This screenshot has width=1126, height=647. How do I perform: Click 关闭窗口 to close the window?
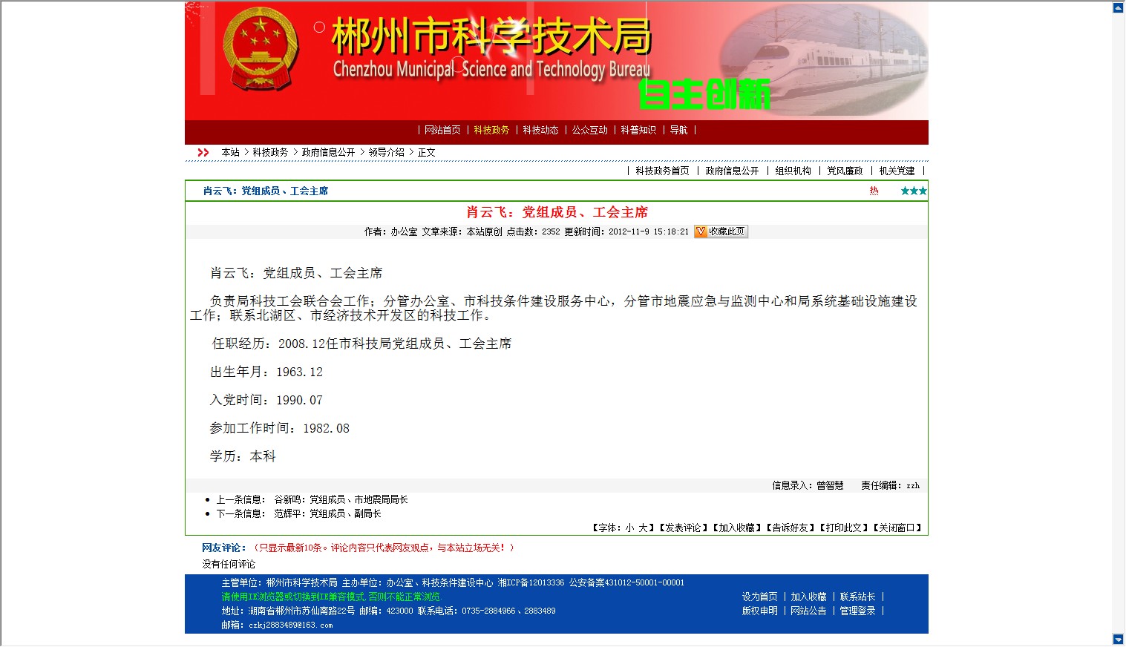click(897, 528)
